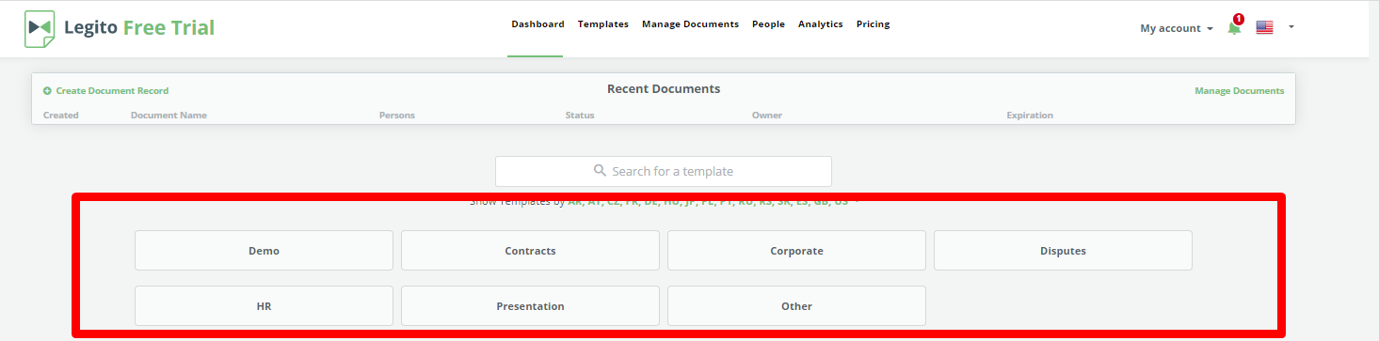This screenshot has height=341, width=1379.
Task: Click the Manage Documents link in Recent Documents
Action: point(1239,91)
